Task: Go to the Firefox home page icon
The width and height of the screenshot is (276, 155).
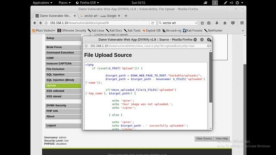Action: pyautogui.click(x=225, y=23)
